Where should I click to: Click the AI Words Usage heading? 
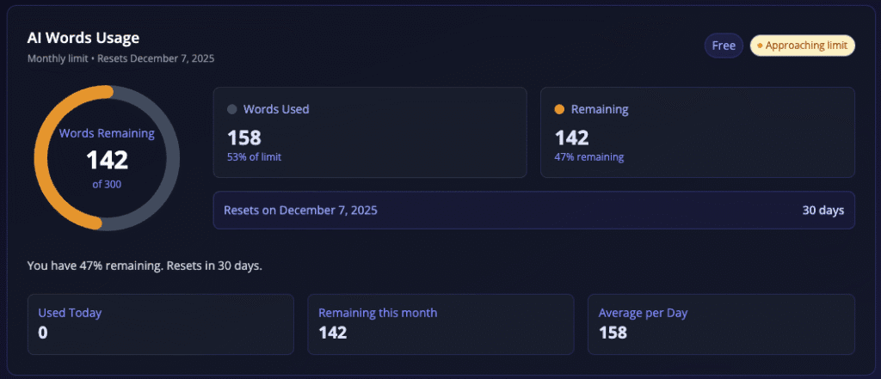click(83, 38)
